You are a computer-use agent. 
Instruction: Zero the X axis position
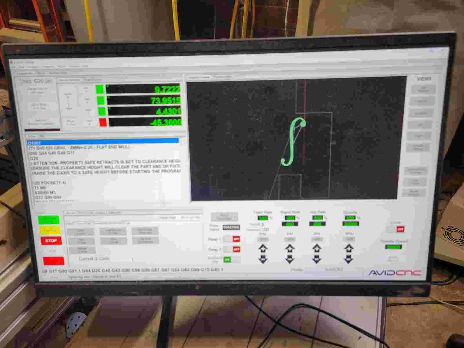pos(86,89)
